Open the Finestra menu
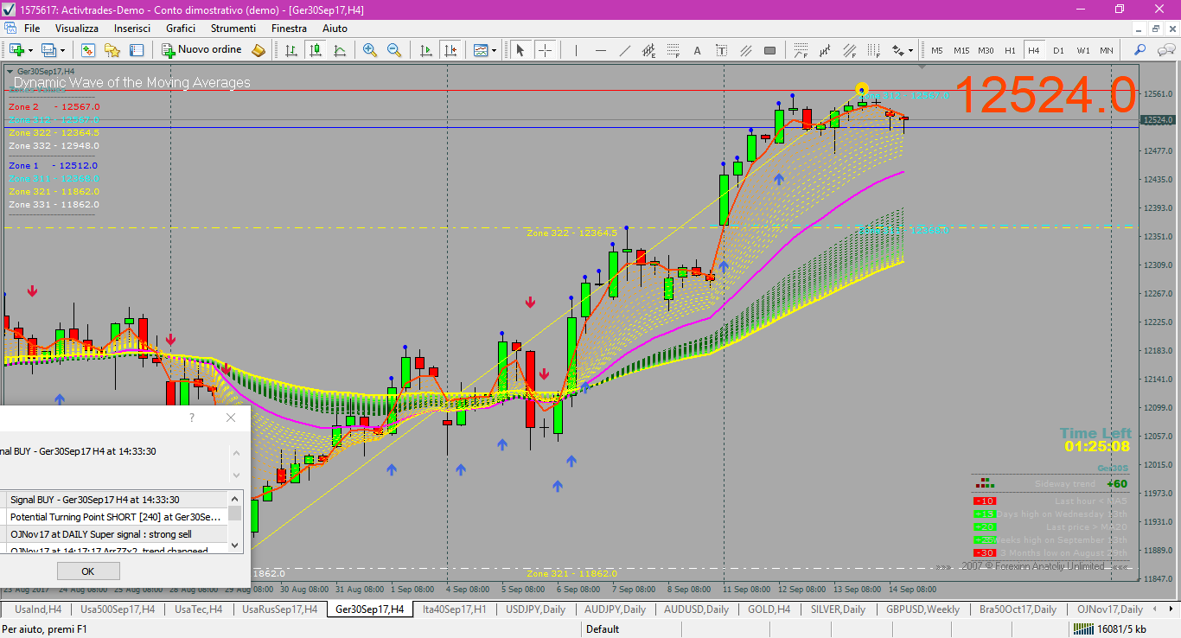The height and width of the screenshot is (638, 1181). tap(289, 29)
